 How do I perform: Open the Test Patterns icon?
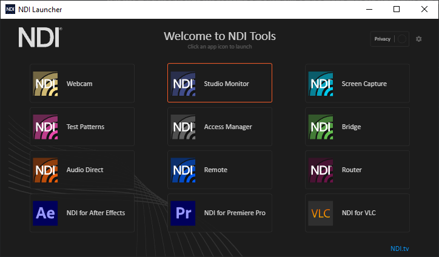tap(46, 127)
